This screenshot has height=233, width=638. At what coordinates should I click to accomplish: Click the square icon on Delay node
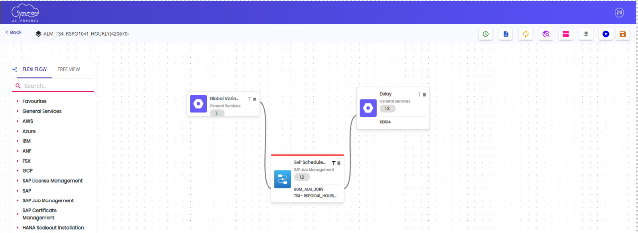424,94
